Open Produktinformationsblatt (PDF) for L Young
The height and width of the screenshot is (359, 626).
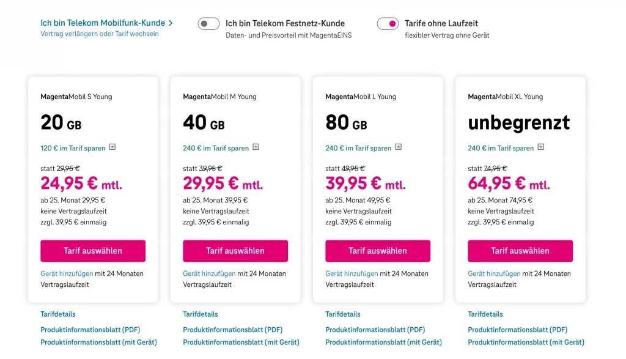tap(375, 330)
